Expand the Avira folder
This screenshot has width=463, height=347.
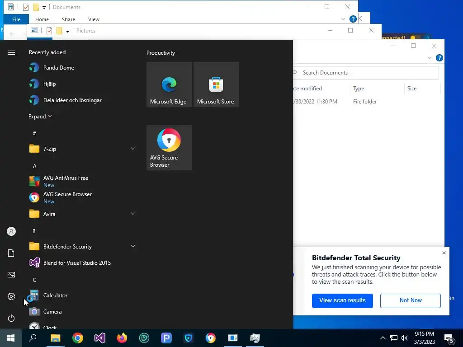click(x=133, y=214)
